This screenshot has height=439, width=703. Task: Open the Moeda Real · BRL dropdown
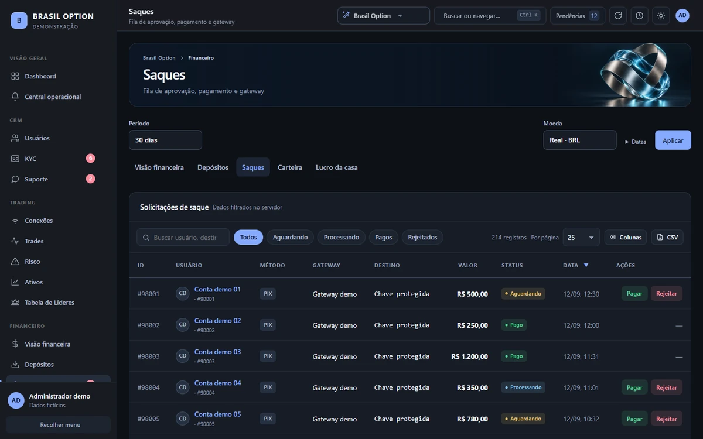[x=580, y=140]
